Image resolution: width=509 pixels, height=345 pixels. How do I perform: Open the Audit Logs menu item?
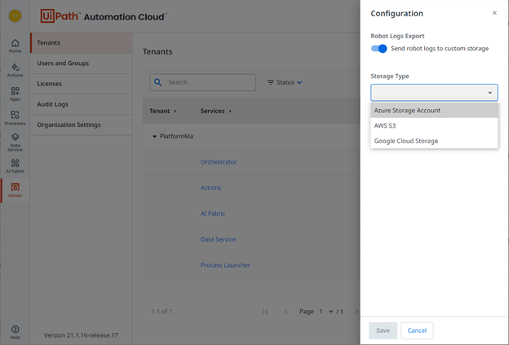tap(81, 104)
